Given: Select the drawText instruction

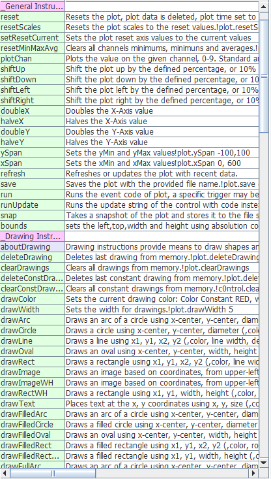Looking at the screenshot, I should (x=130, y=404).
